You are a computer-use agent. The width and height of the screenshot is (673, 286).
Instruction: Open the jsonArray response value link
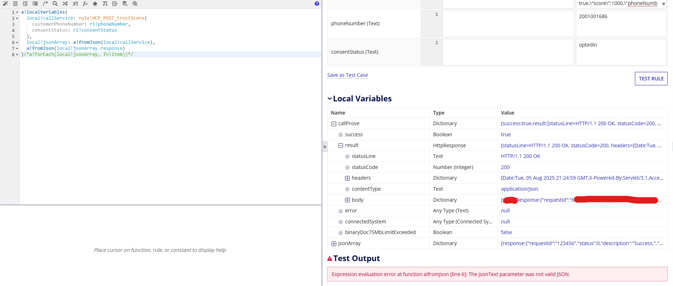(x=582, y=243)
